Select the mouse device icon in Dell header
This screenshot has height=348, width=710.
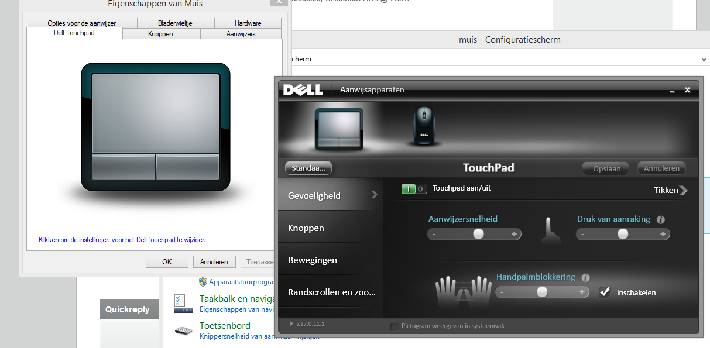pos(424,125)
